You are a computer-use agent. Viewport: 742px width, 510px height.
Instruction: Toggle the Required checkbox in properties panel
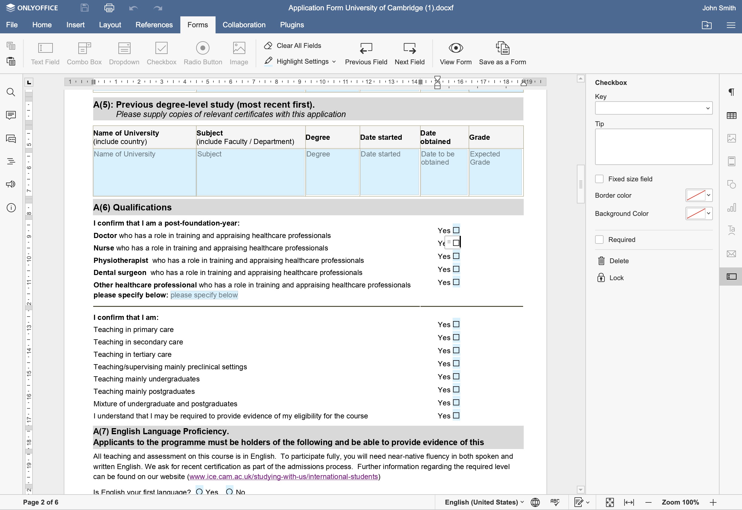point(599,239)
